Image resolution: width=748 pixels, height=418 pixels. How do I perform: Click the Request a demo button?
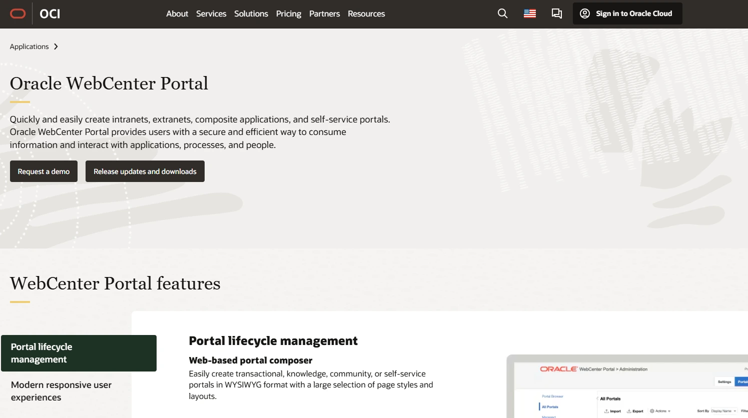[44, 171]
